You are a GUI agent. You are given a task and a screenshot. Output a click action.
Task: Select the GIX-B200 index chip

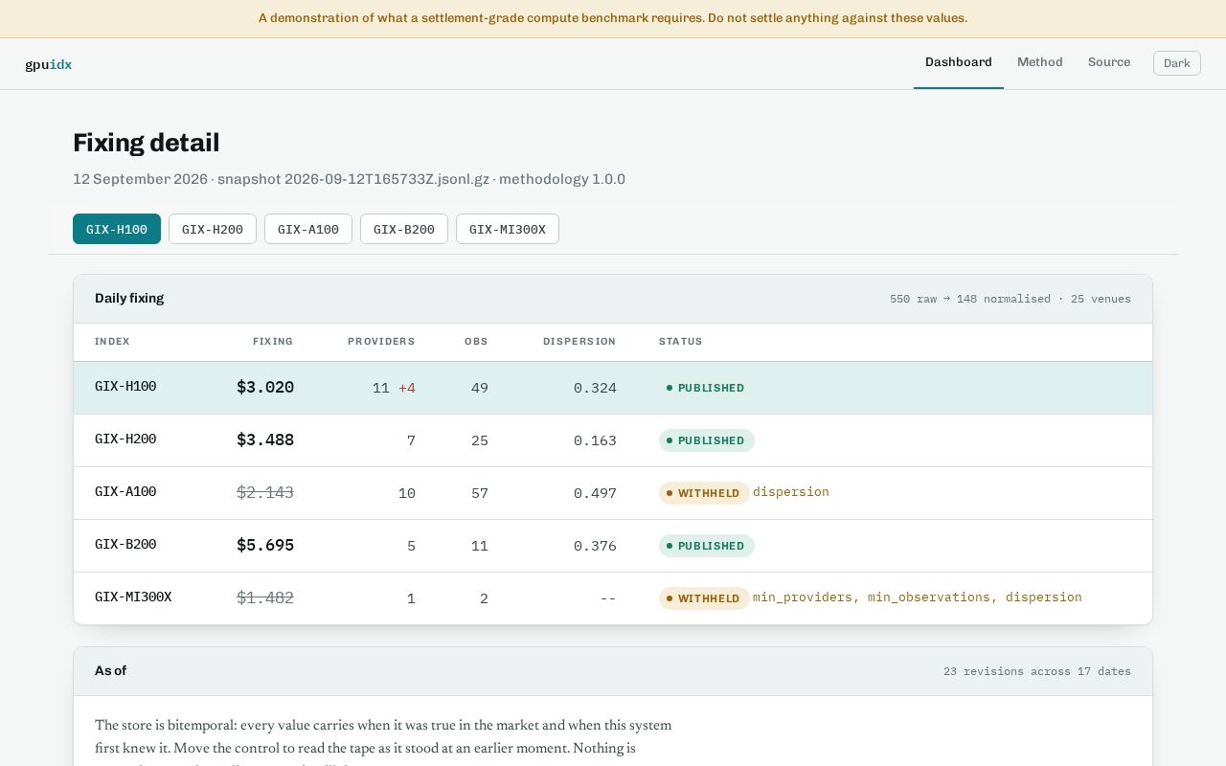(404, 229)
